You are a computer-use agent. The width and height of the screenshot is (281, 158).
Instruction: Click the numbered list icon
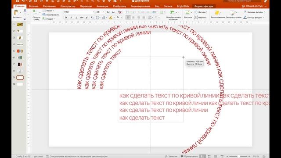click(x=135, y=12)
